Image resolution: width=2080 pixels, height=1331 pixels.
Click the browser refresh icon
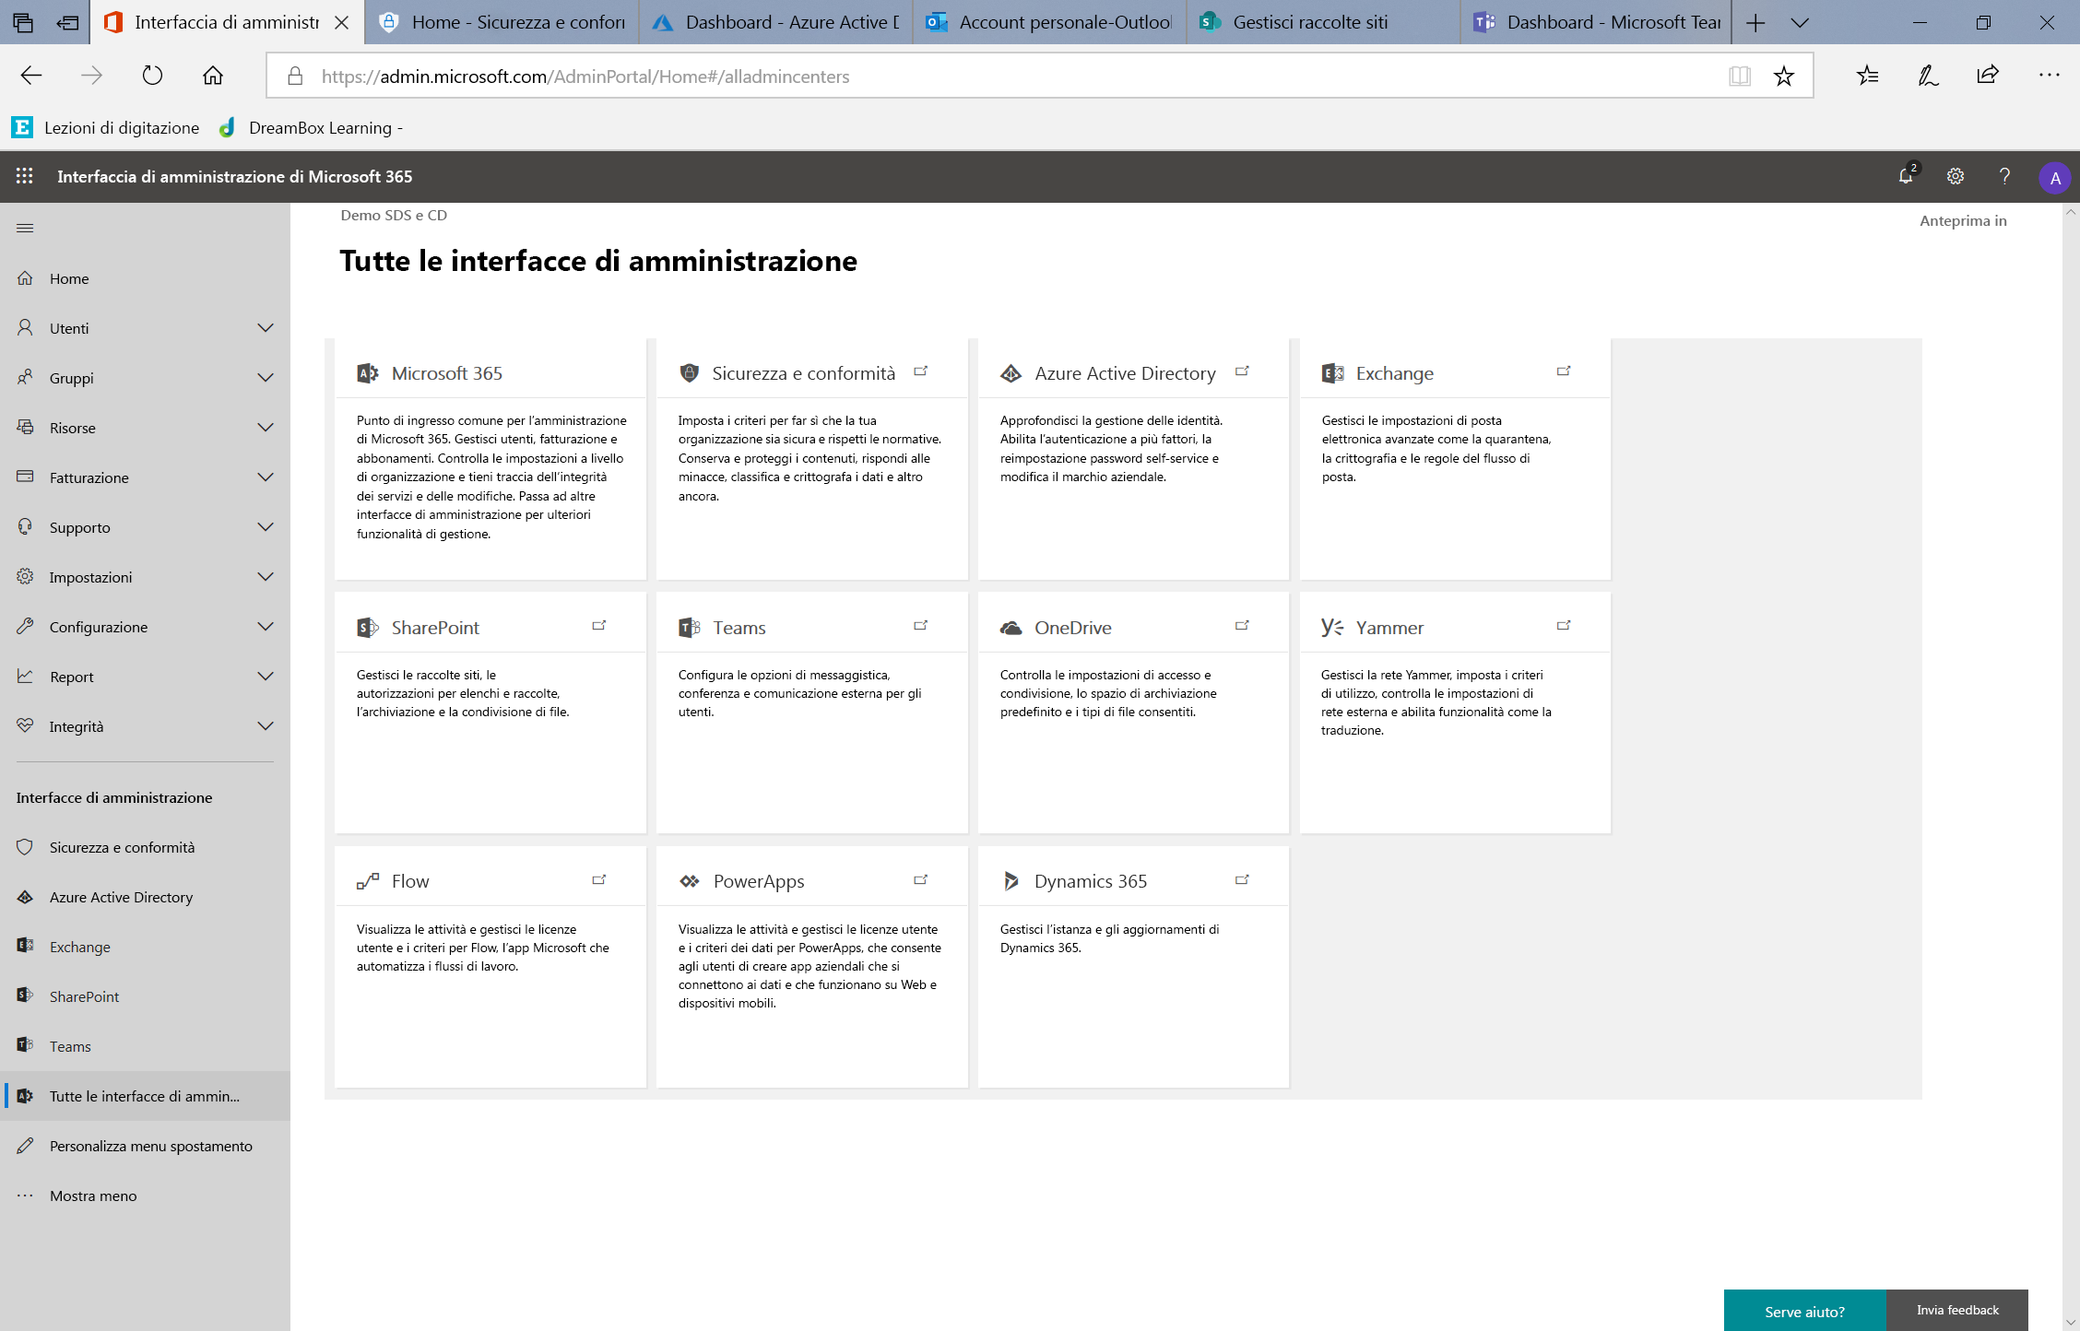[x=152, y=76]
